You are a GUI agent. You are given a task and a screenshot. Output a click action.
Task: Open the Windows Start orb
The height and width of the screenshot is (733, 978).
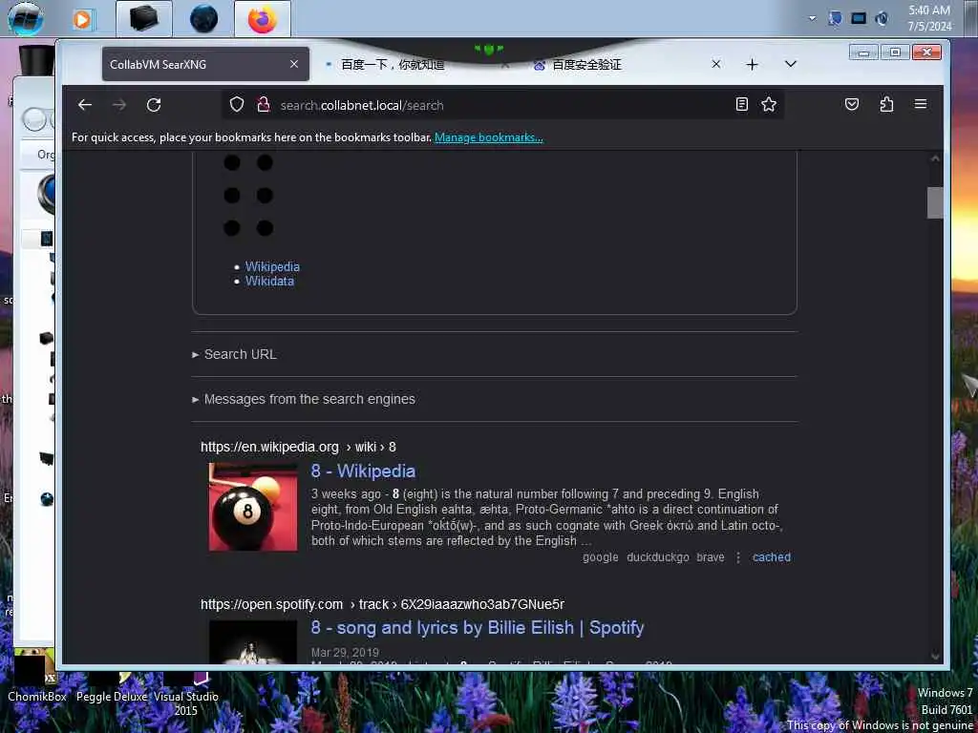point(26,19)
